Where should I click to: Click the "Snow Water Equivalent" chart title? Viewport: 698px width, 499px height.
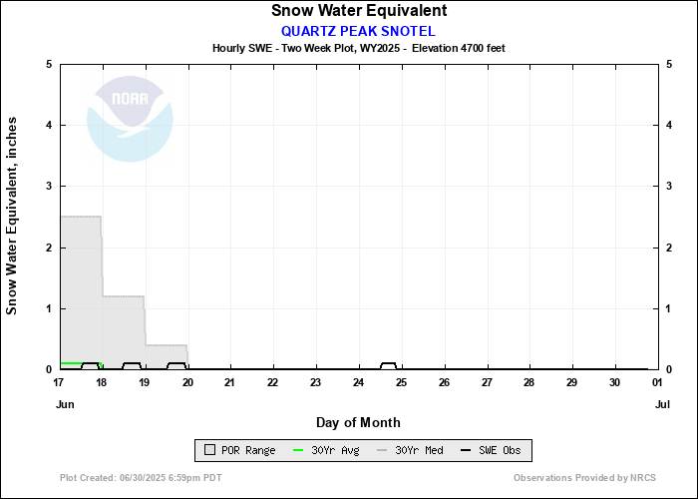coord(359,11)
